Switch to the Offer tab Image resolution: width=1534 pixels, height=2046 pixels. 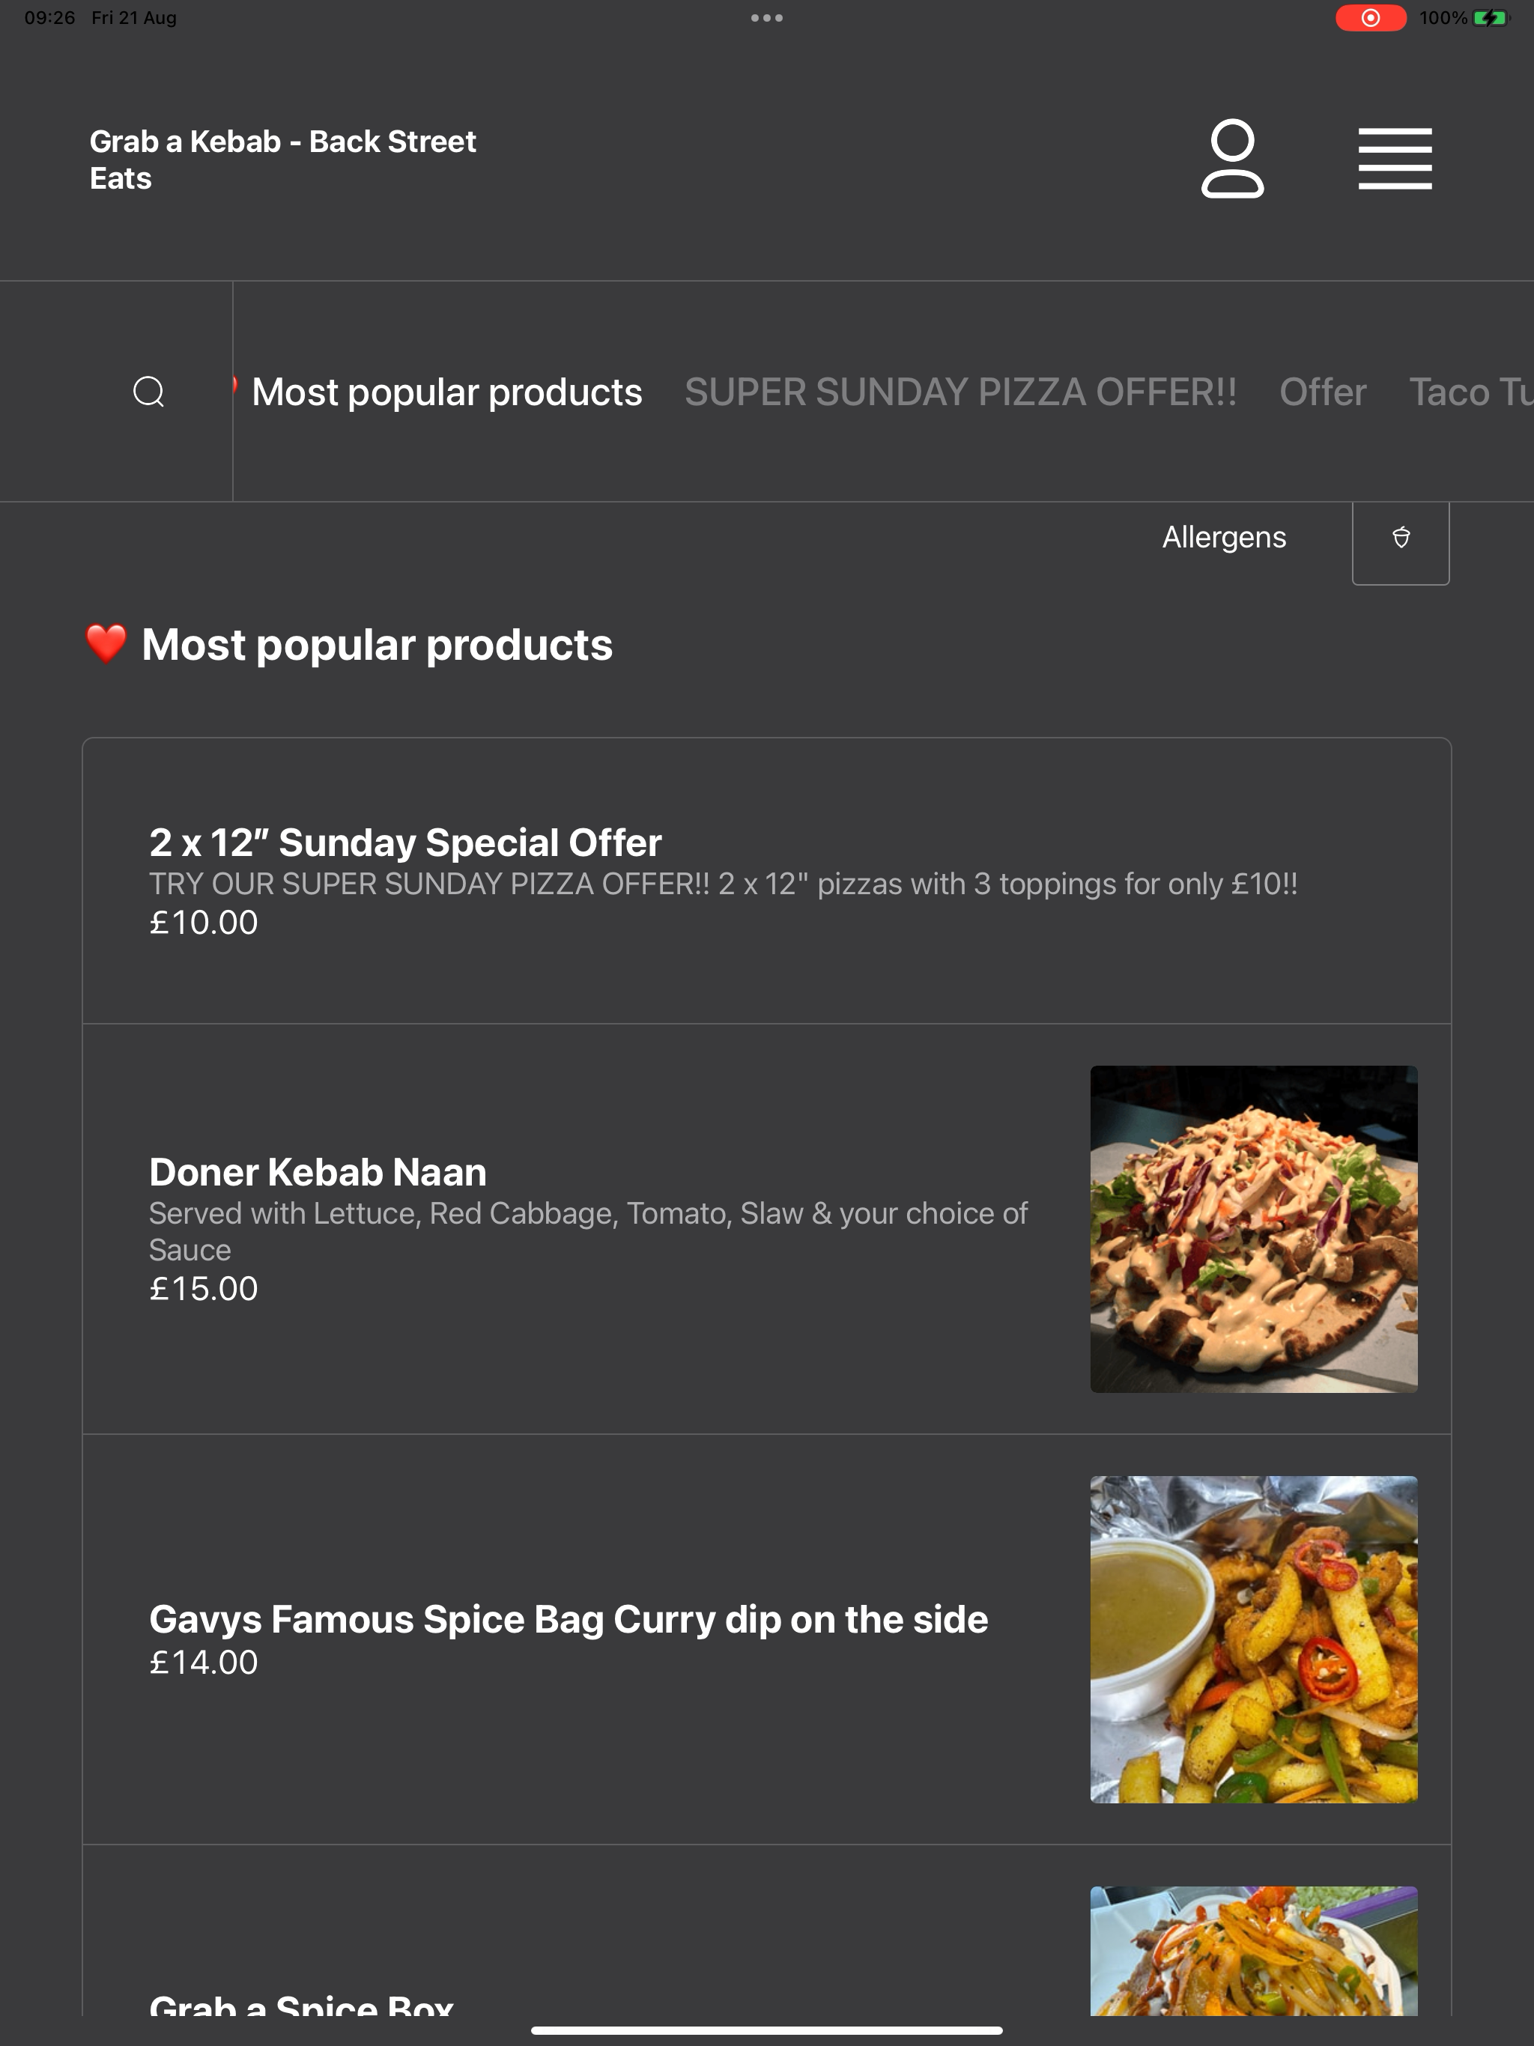pyautogui.click(x=1322, y=391)
